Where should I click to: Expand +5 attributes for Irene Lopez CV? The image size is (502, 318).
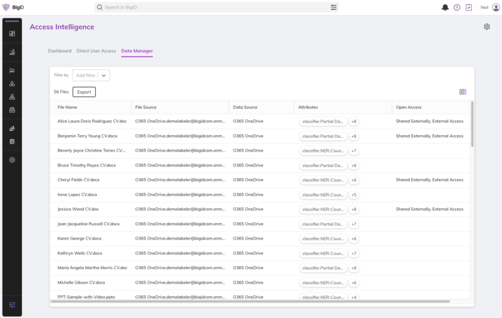[354, 195]
